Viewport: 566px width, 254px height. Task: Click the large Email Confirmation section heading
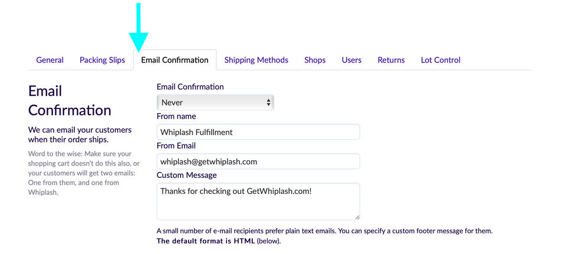[70, 101]
